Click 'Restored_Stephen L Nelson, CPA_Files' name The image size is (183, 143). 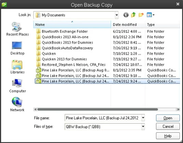[74, 65]
